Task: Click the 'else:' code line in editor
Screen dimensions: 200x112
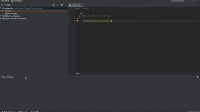Action: (x=78, y=19)
